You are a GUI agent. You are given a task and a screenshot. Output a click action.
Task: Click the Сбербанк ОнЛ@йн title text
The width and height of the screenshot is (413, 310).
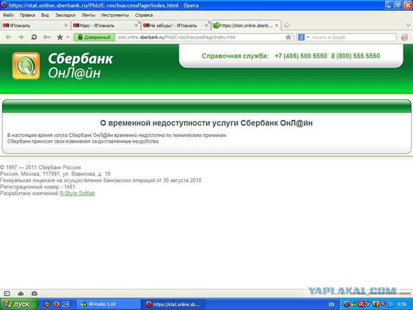[80, 66]
